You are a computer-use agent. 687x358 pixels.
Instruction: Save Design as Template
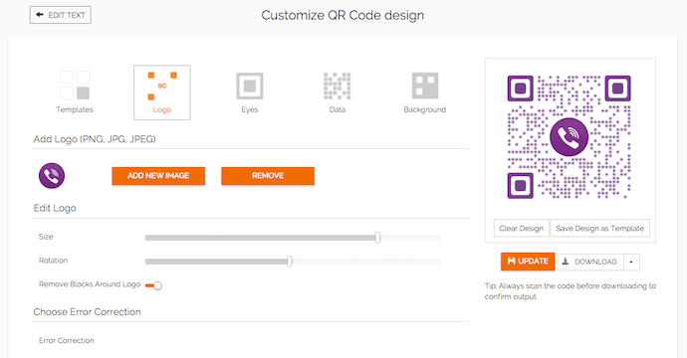click(x=599, y=229)
